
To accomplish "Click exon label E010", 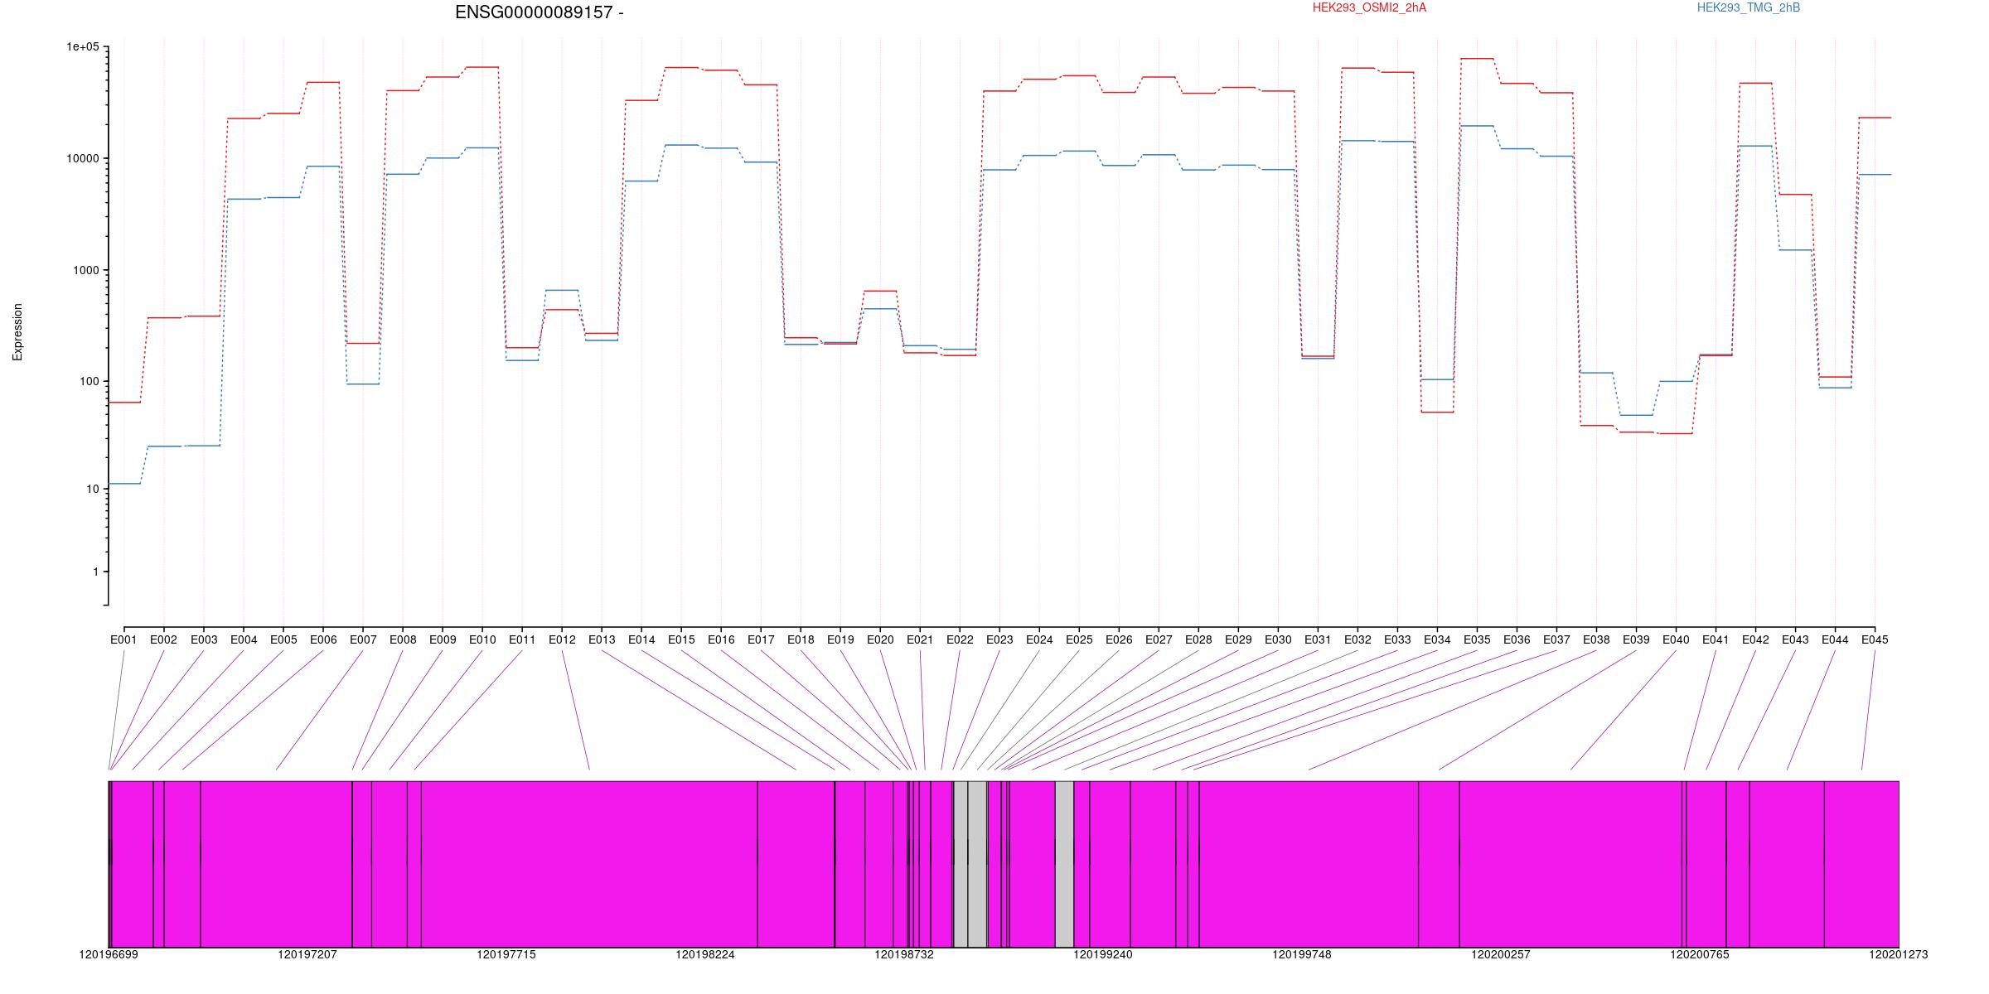I will coord(482,639).
